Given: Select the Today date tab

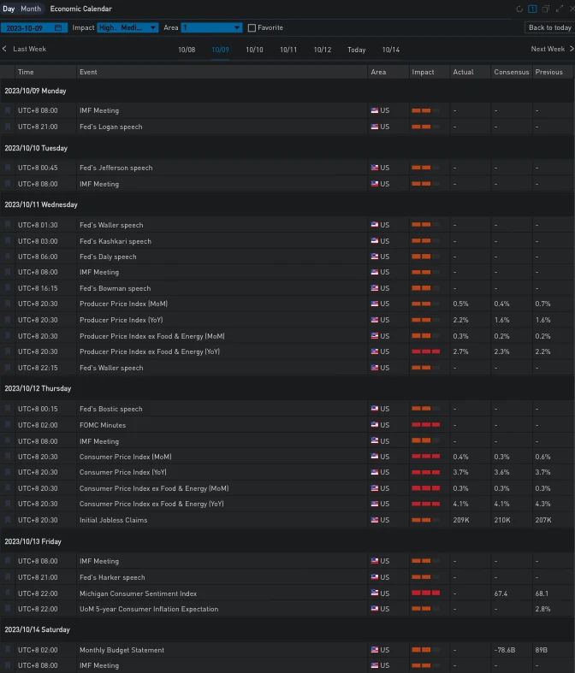Looking at the screenshot, I should coord(356,50).
